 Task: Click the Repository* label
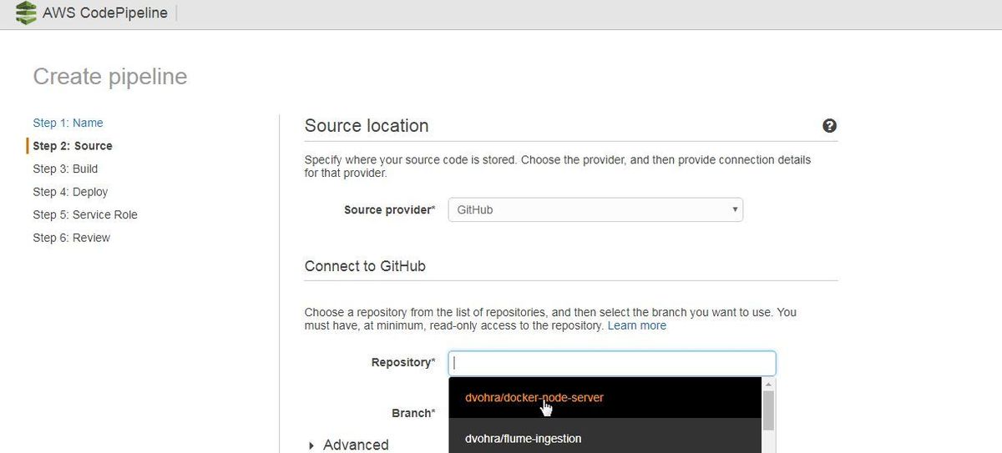click(403, 362)
